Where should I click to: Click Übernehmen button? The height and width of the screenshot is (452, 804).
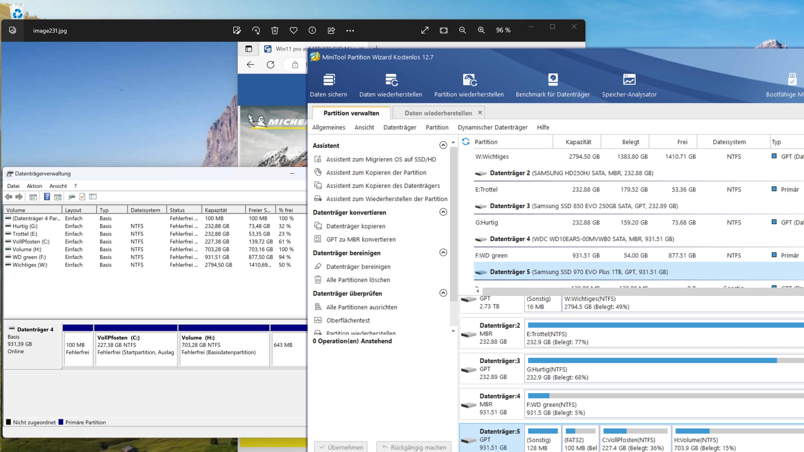pos(341,447)
